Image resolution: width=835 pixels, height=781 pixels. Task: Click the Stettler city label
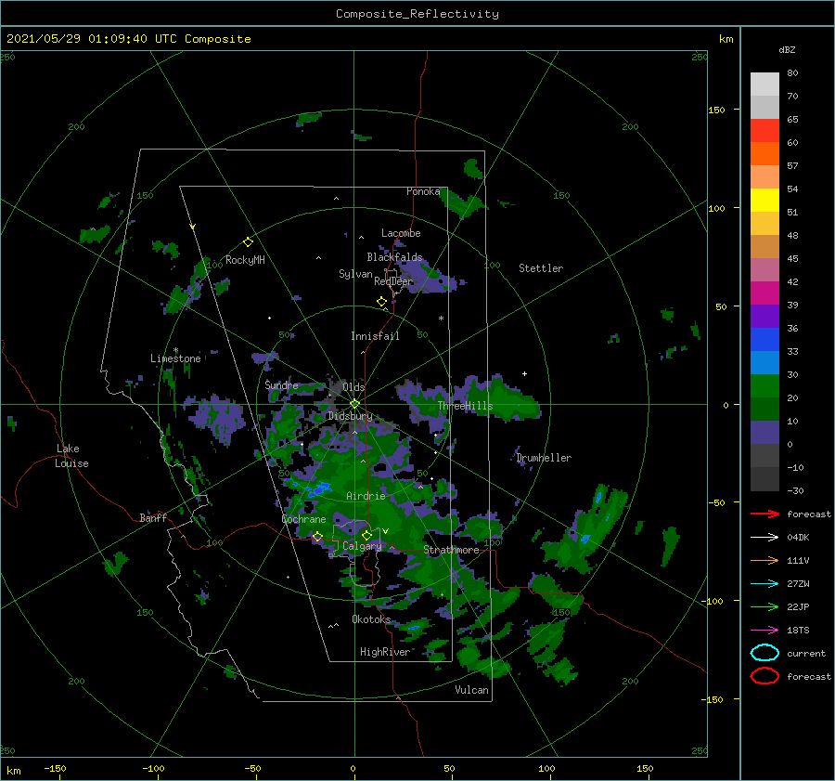tap(541, 268)
